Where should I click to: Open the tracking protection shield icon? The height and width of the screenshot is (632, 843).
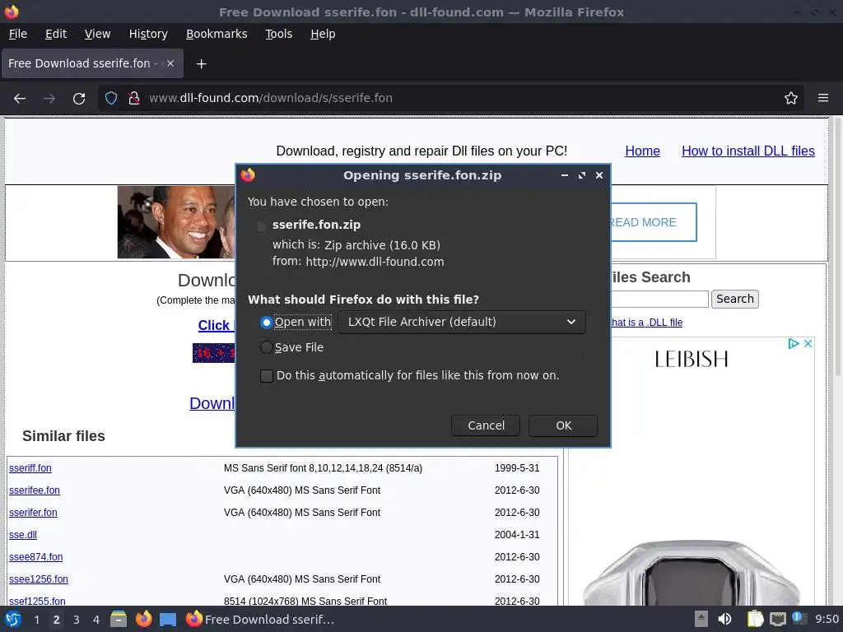point(111,98)
